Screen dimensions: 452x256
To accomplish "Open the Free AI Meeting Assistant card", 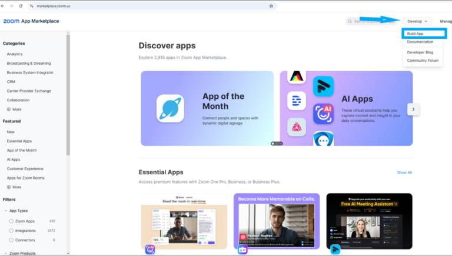I will pos(369,221).
